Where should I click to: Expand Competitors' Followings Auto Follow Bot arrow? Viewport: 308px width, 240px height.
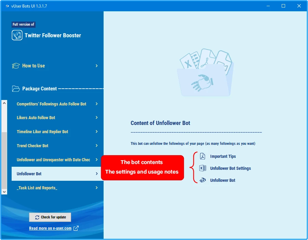click(96, 104)
